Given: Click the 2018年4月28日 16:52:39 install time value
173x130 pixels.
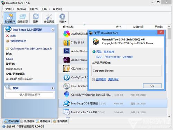Looking at the screenshot, I should tap(19, 79).
